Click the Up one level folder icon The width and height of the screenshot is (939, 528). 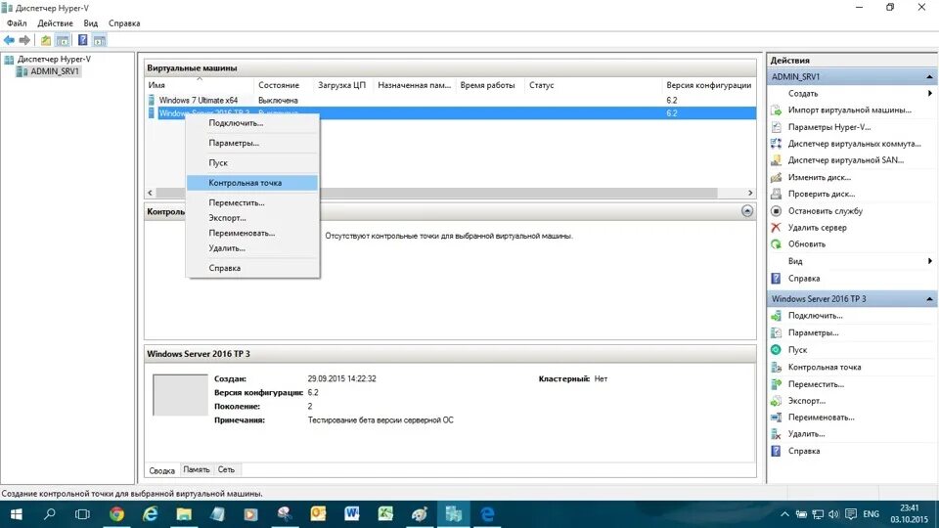pyautogui.click(x=46, y=40)
